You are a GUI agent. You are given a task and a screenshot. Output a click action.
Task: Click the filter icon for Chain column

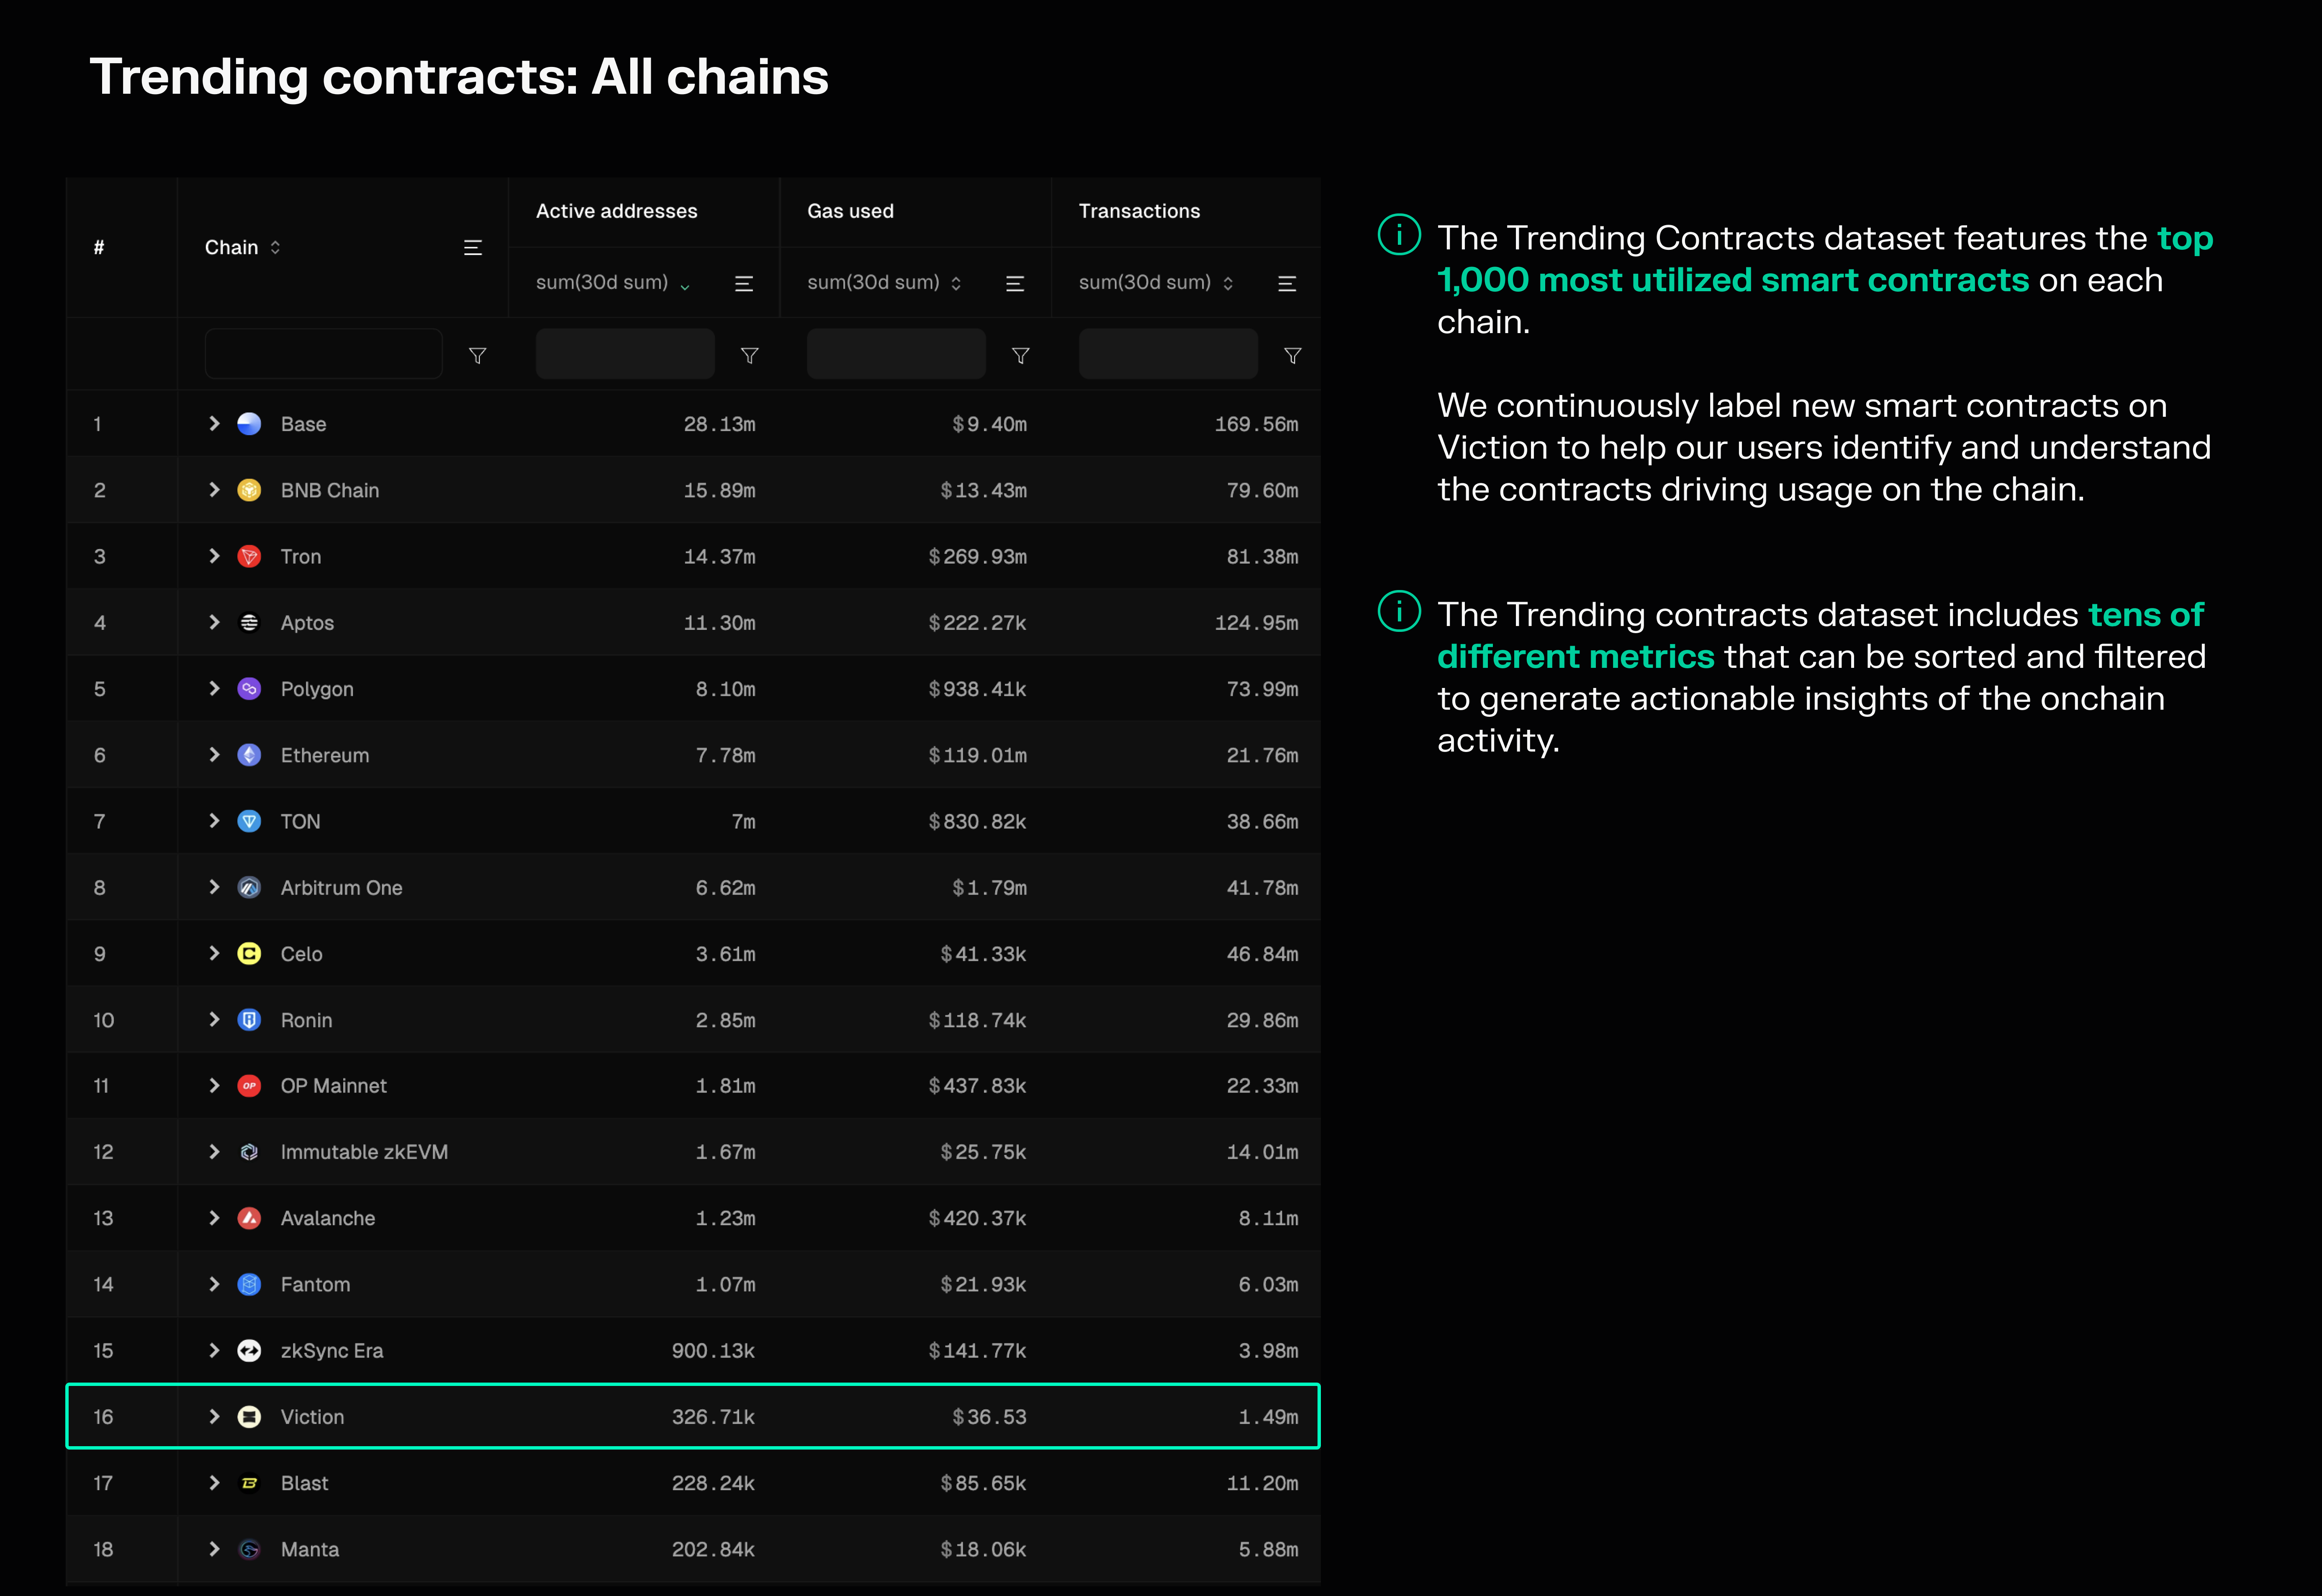[478, 356]
